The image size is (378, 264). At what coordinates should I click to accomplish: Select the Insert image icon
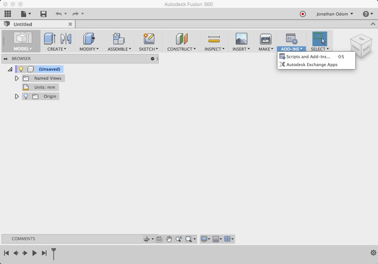[241, 39]
